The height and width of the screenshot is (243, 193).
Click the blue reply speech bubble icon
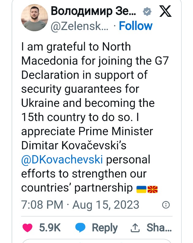(80, 227)
